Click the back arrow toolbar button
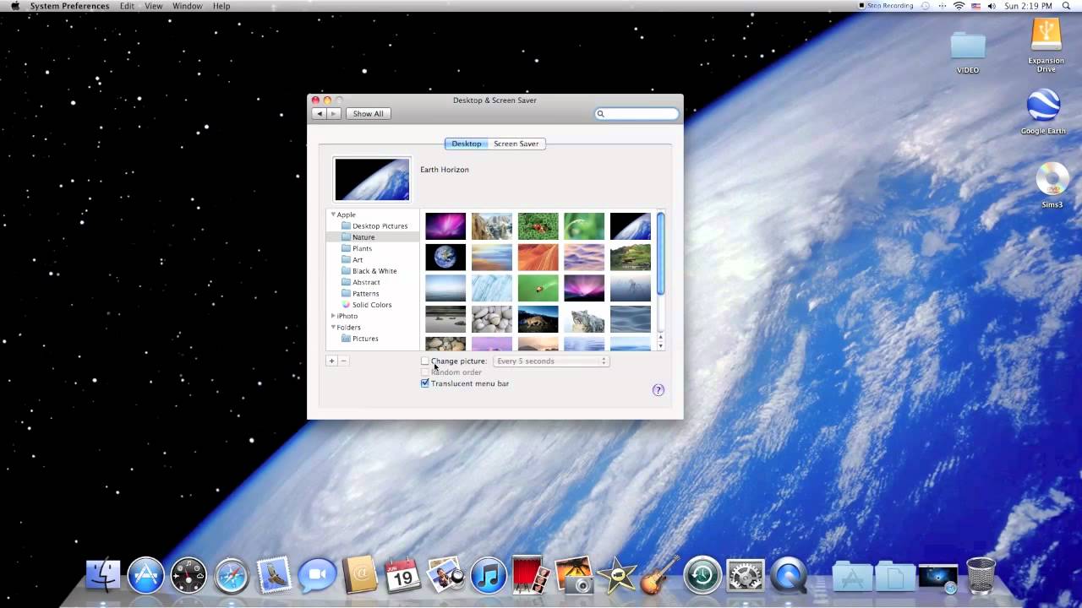 [319, 113]
